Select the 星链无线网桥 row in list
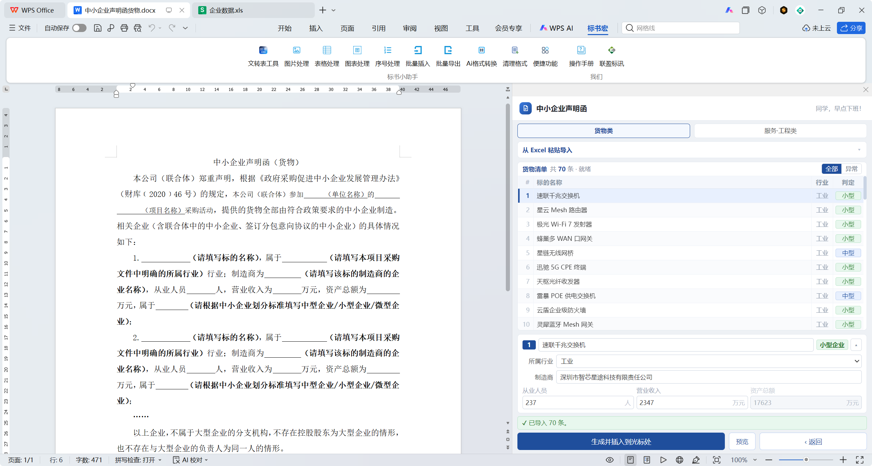Viewport: 872px width, 466px height. [690, 253]
